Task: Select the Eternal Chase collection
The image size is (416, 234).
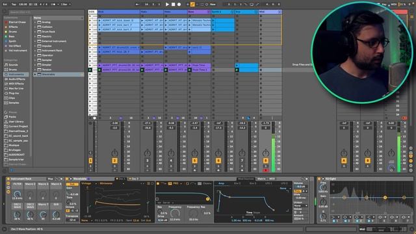Action: click(18, 22)
